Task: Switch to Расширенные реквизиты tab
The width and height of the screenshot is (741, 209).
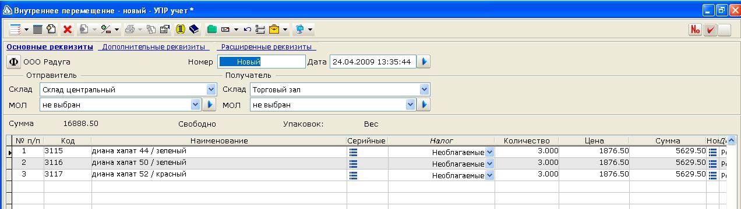Action: (x=266, y=47)
